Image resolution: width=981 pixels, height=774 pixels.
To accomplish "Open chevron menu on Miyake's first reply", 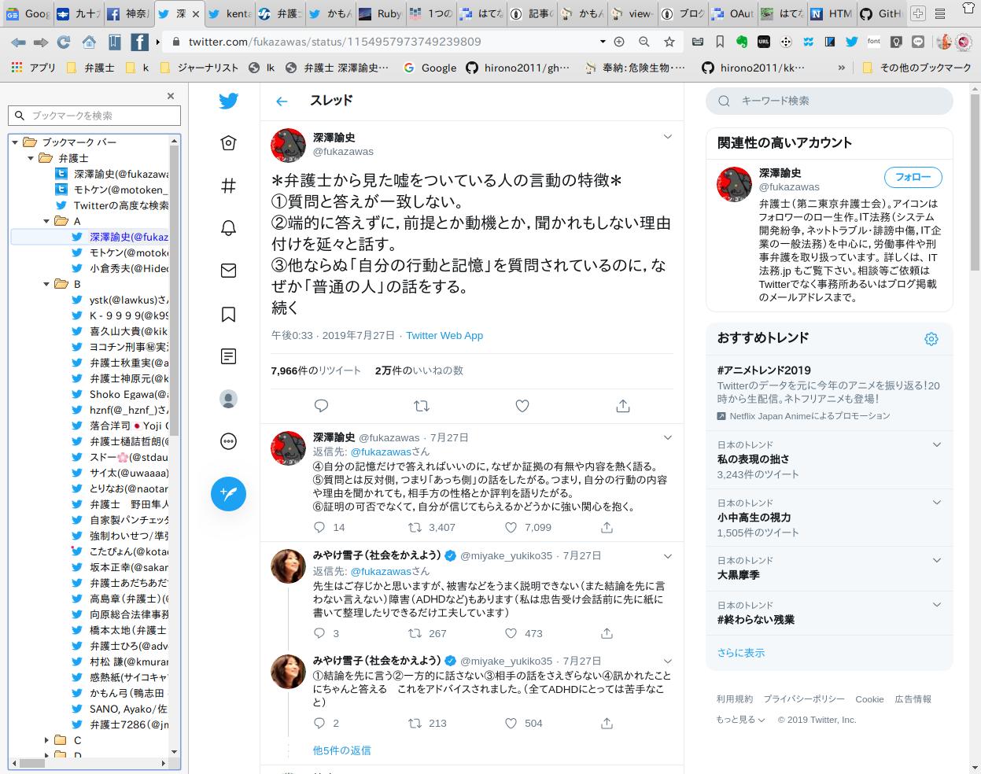I will (668, 555).
